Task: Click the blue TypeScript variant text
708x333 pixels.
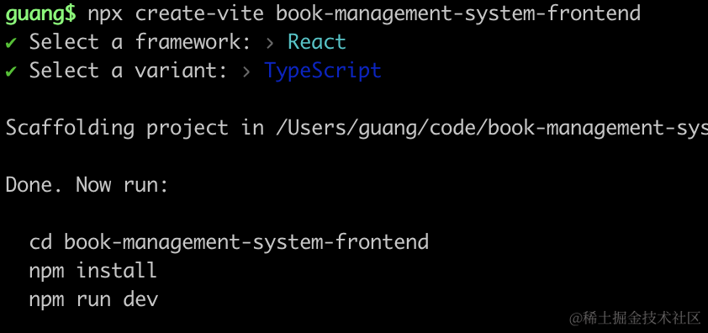Action: point(323,71)
